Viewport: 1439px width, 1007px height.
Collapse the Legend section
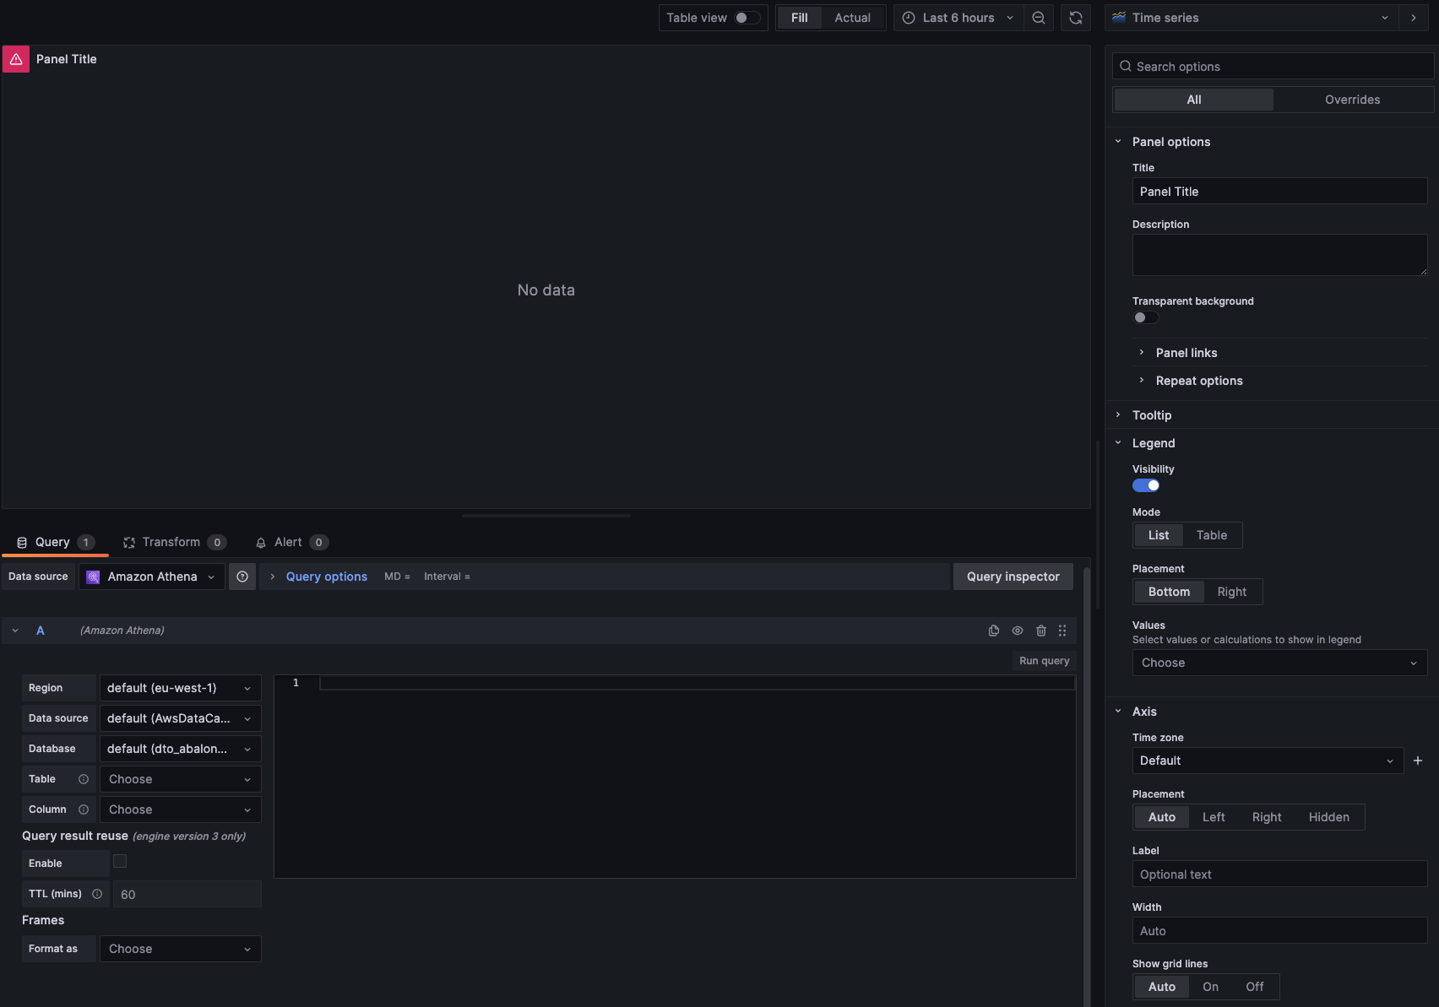1153,443
